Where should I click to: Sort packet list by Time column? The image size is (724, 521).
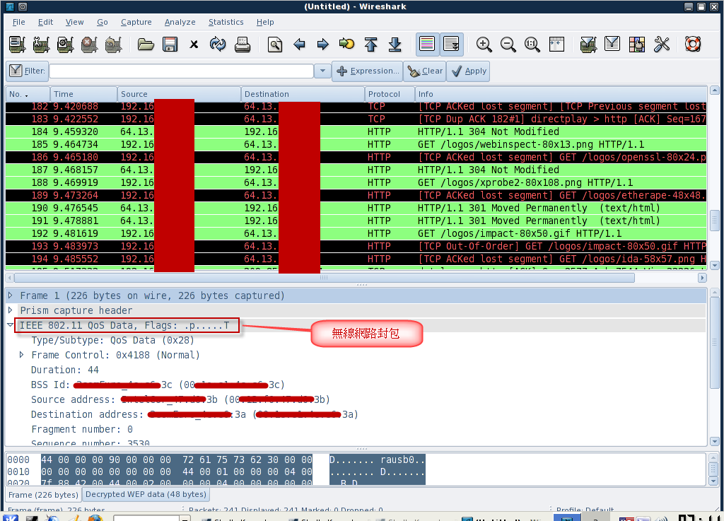(83, 94)
